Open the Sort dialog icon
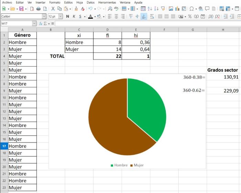241x193 pixels. pyautogui.click(x=143, y=9)
